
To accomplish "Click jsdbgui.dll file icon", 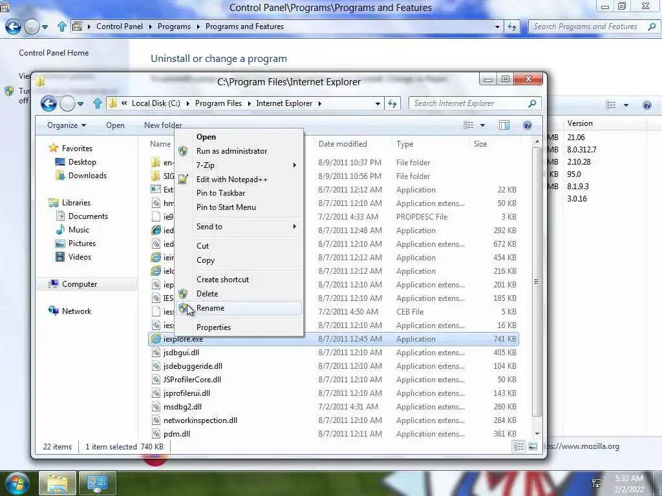I will 156,353.
